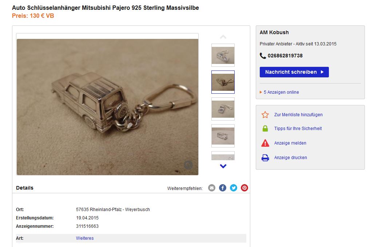Share the listing on Facebook
Viewport: 382px width, 247px height.
222,188
